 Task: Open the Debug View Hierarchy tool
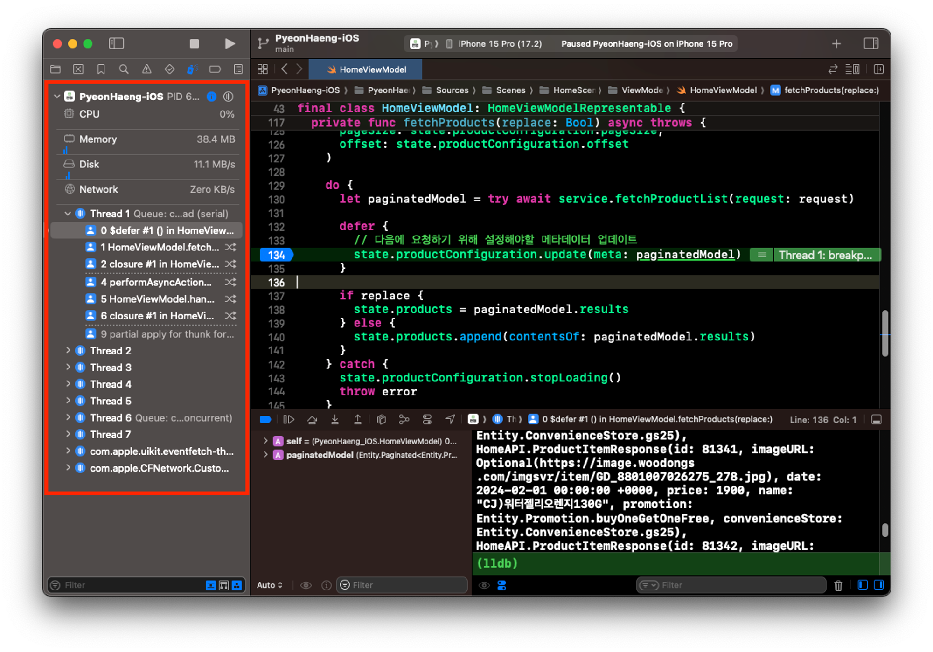(x=381, y=420)
